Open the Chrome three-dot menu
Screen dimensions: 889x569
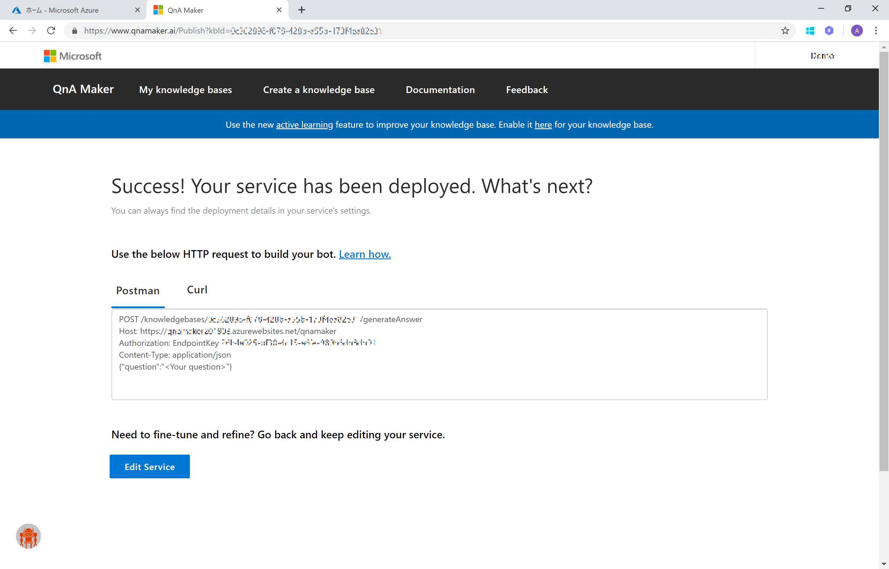[x=876, y=31]
